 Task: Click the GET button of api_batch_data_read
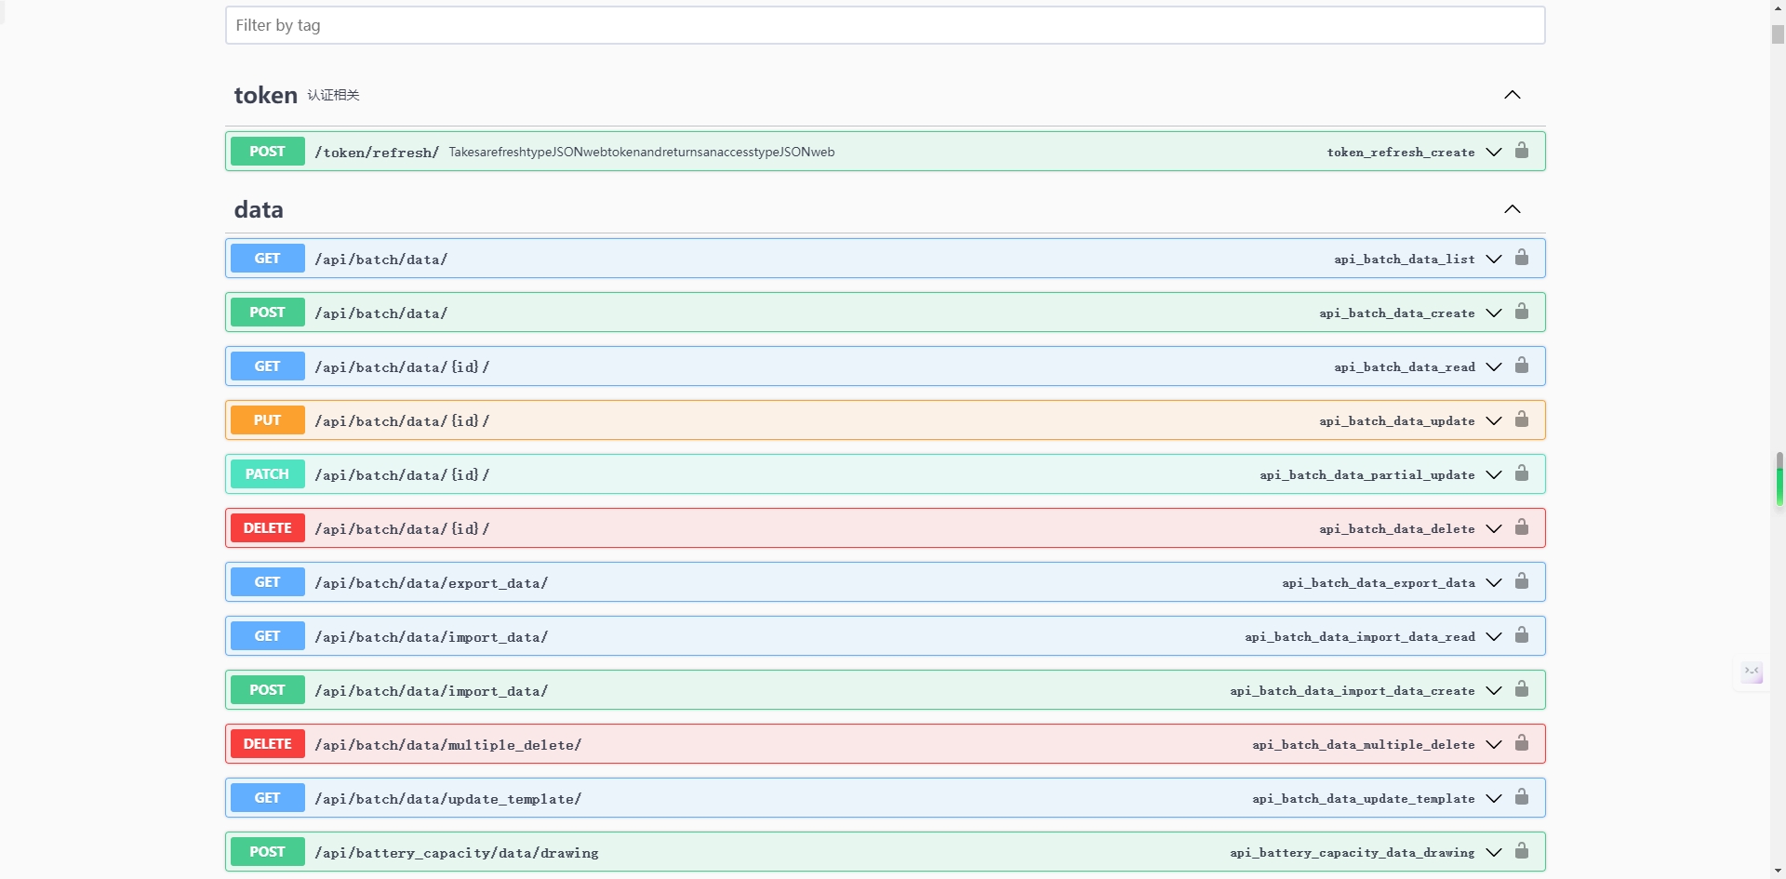(267, 366)
